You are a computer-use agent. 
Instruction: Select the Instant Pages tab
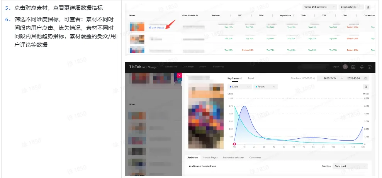210,158
